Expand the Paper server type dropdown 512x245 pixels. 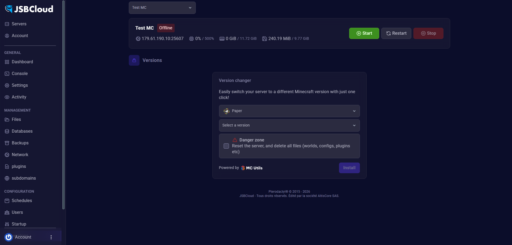[289, 111]
